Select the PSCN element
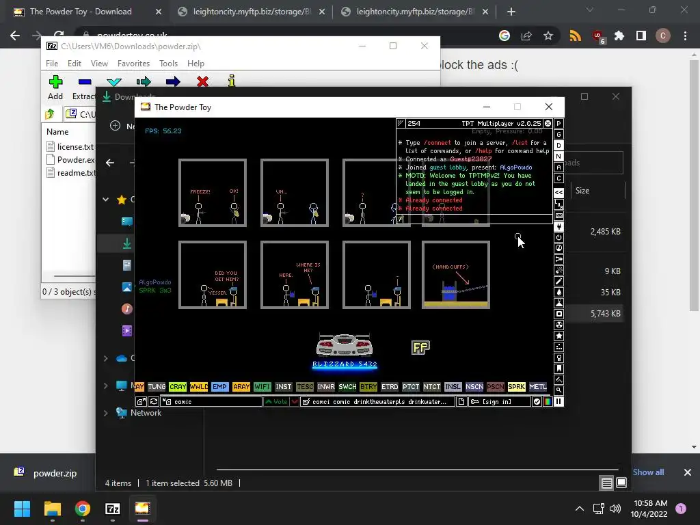700x525 pixels. (x=495, y=387)
